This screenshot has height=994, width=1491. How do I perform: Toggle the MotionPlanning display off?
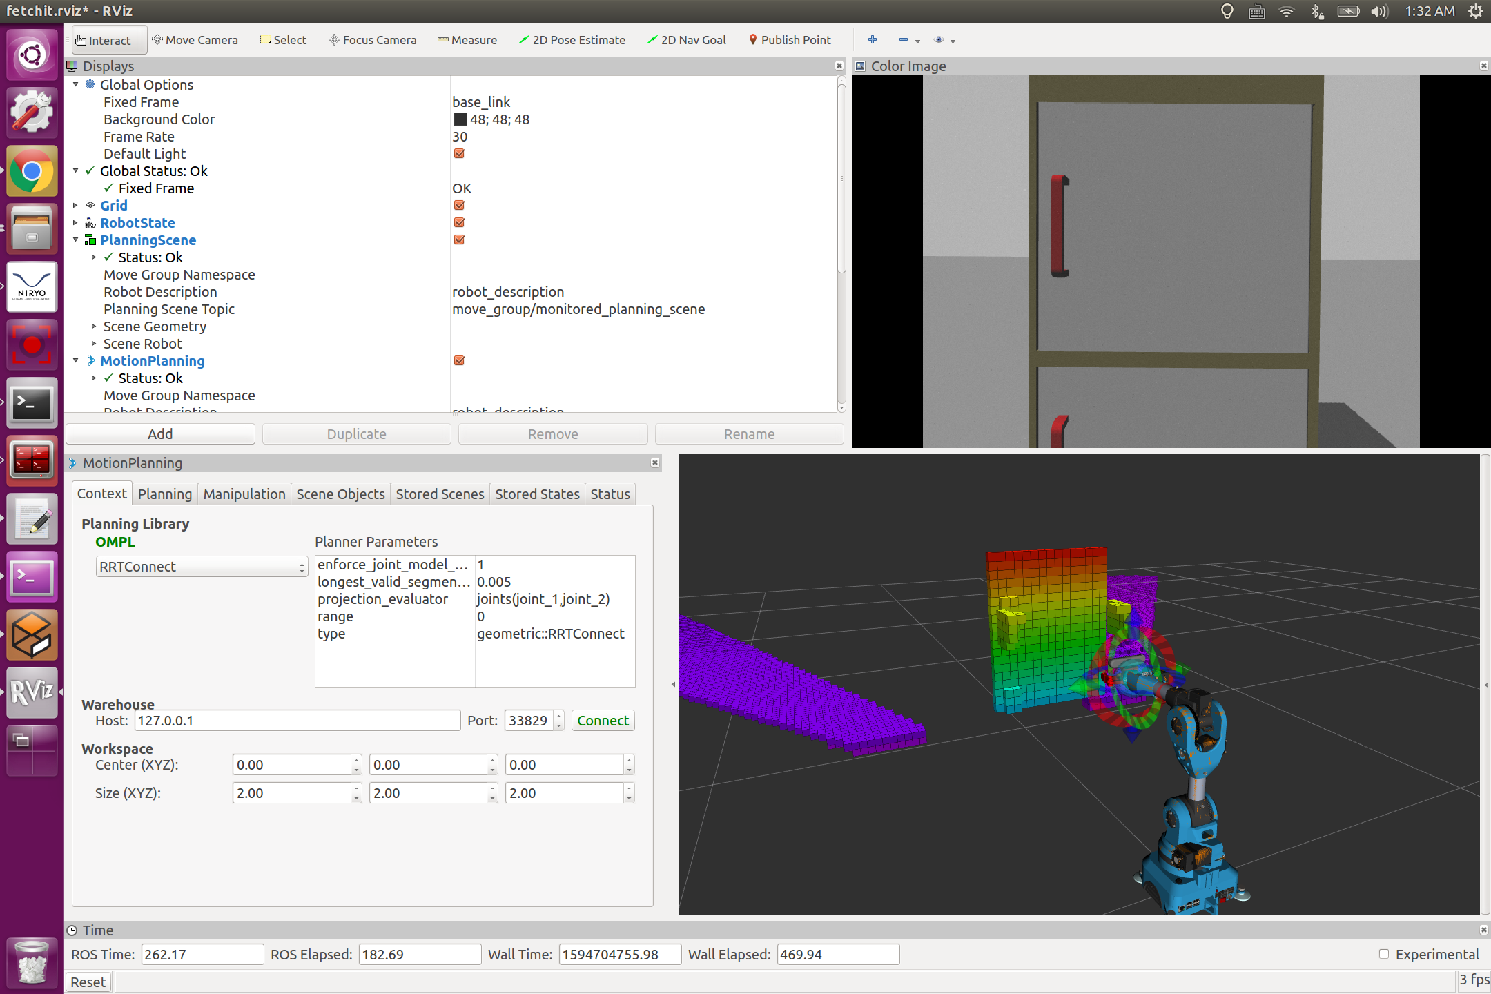(459, 360)
